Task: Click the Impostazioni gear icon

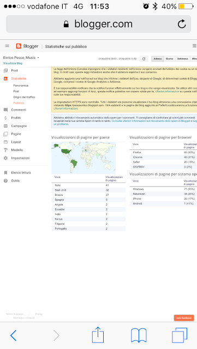Action: click(5, 158)
